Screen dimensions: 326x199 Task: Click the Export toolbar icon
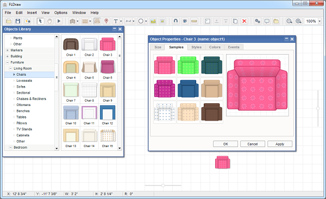27,21
